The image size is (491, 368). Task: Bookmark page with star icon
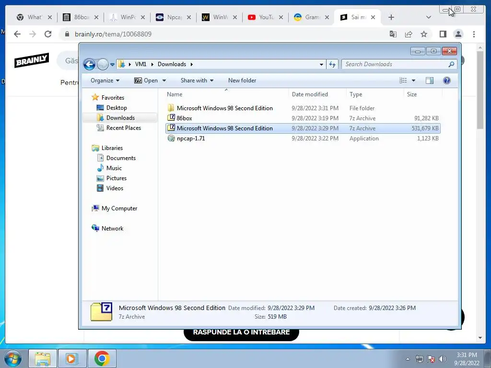click(x=424, y=34)
